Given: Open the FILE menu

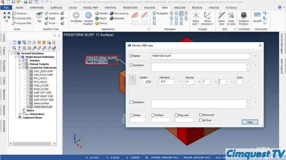Looking at the screenshot, I should point(6,8).
